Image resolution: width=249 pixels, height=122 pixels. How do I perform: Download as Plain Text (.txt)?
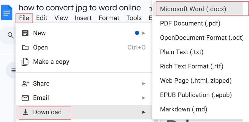coord(198,52)
